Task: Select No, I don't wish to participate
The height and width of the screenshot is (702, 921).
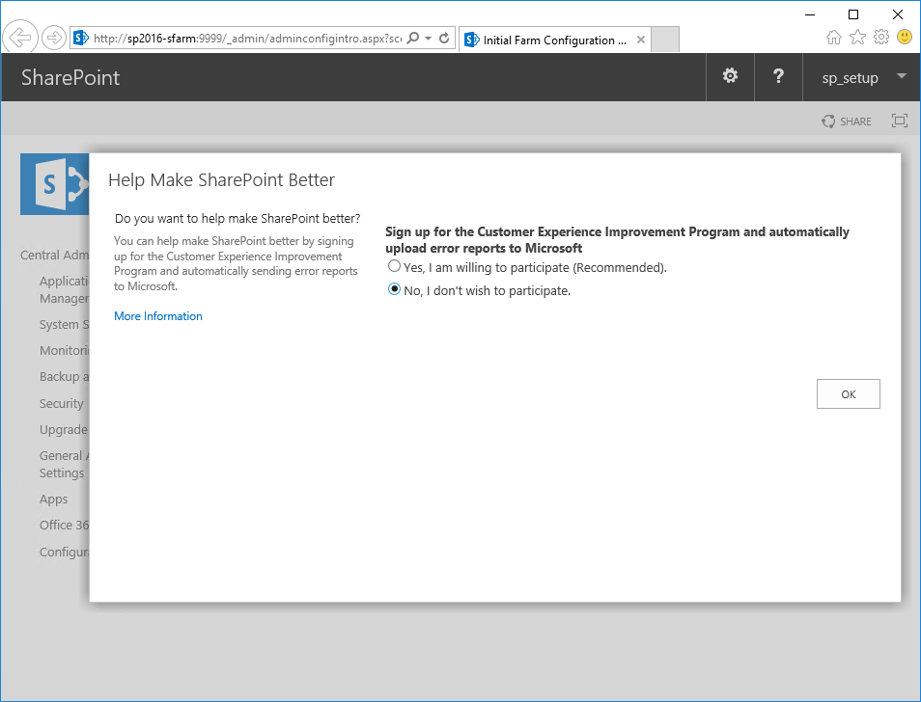Action: coord(394,289)
